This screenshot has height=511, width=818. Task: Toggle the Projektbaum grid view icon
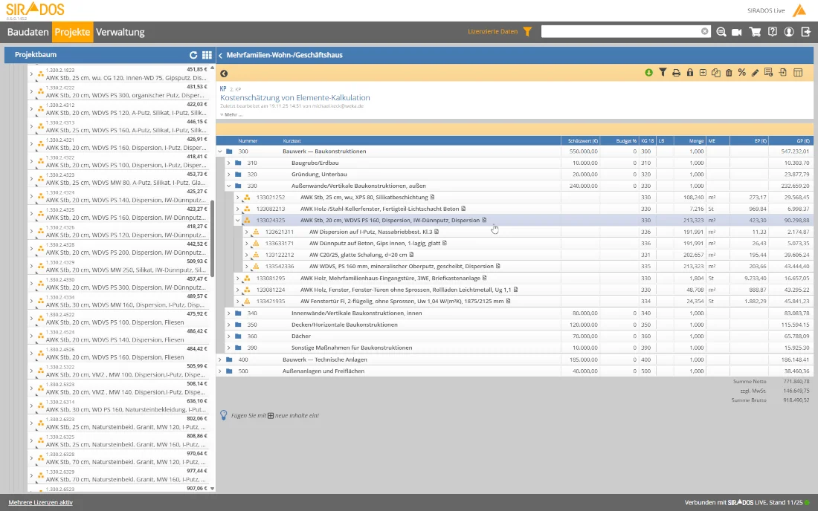click(x=207, y=55)
